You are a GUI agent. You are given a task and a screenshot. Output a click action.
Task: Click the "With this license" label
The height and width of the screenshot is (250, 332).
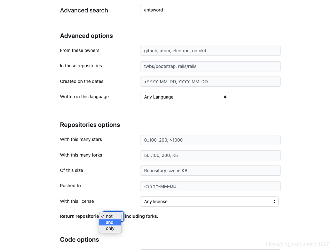point(77,201)
